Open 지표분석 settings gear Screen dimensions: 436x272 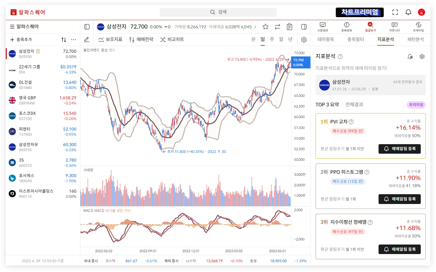(x=422, y=57)
